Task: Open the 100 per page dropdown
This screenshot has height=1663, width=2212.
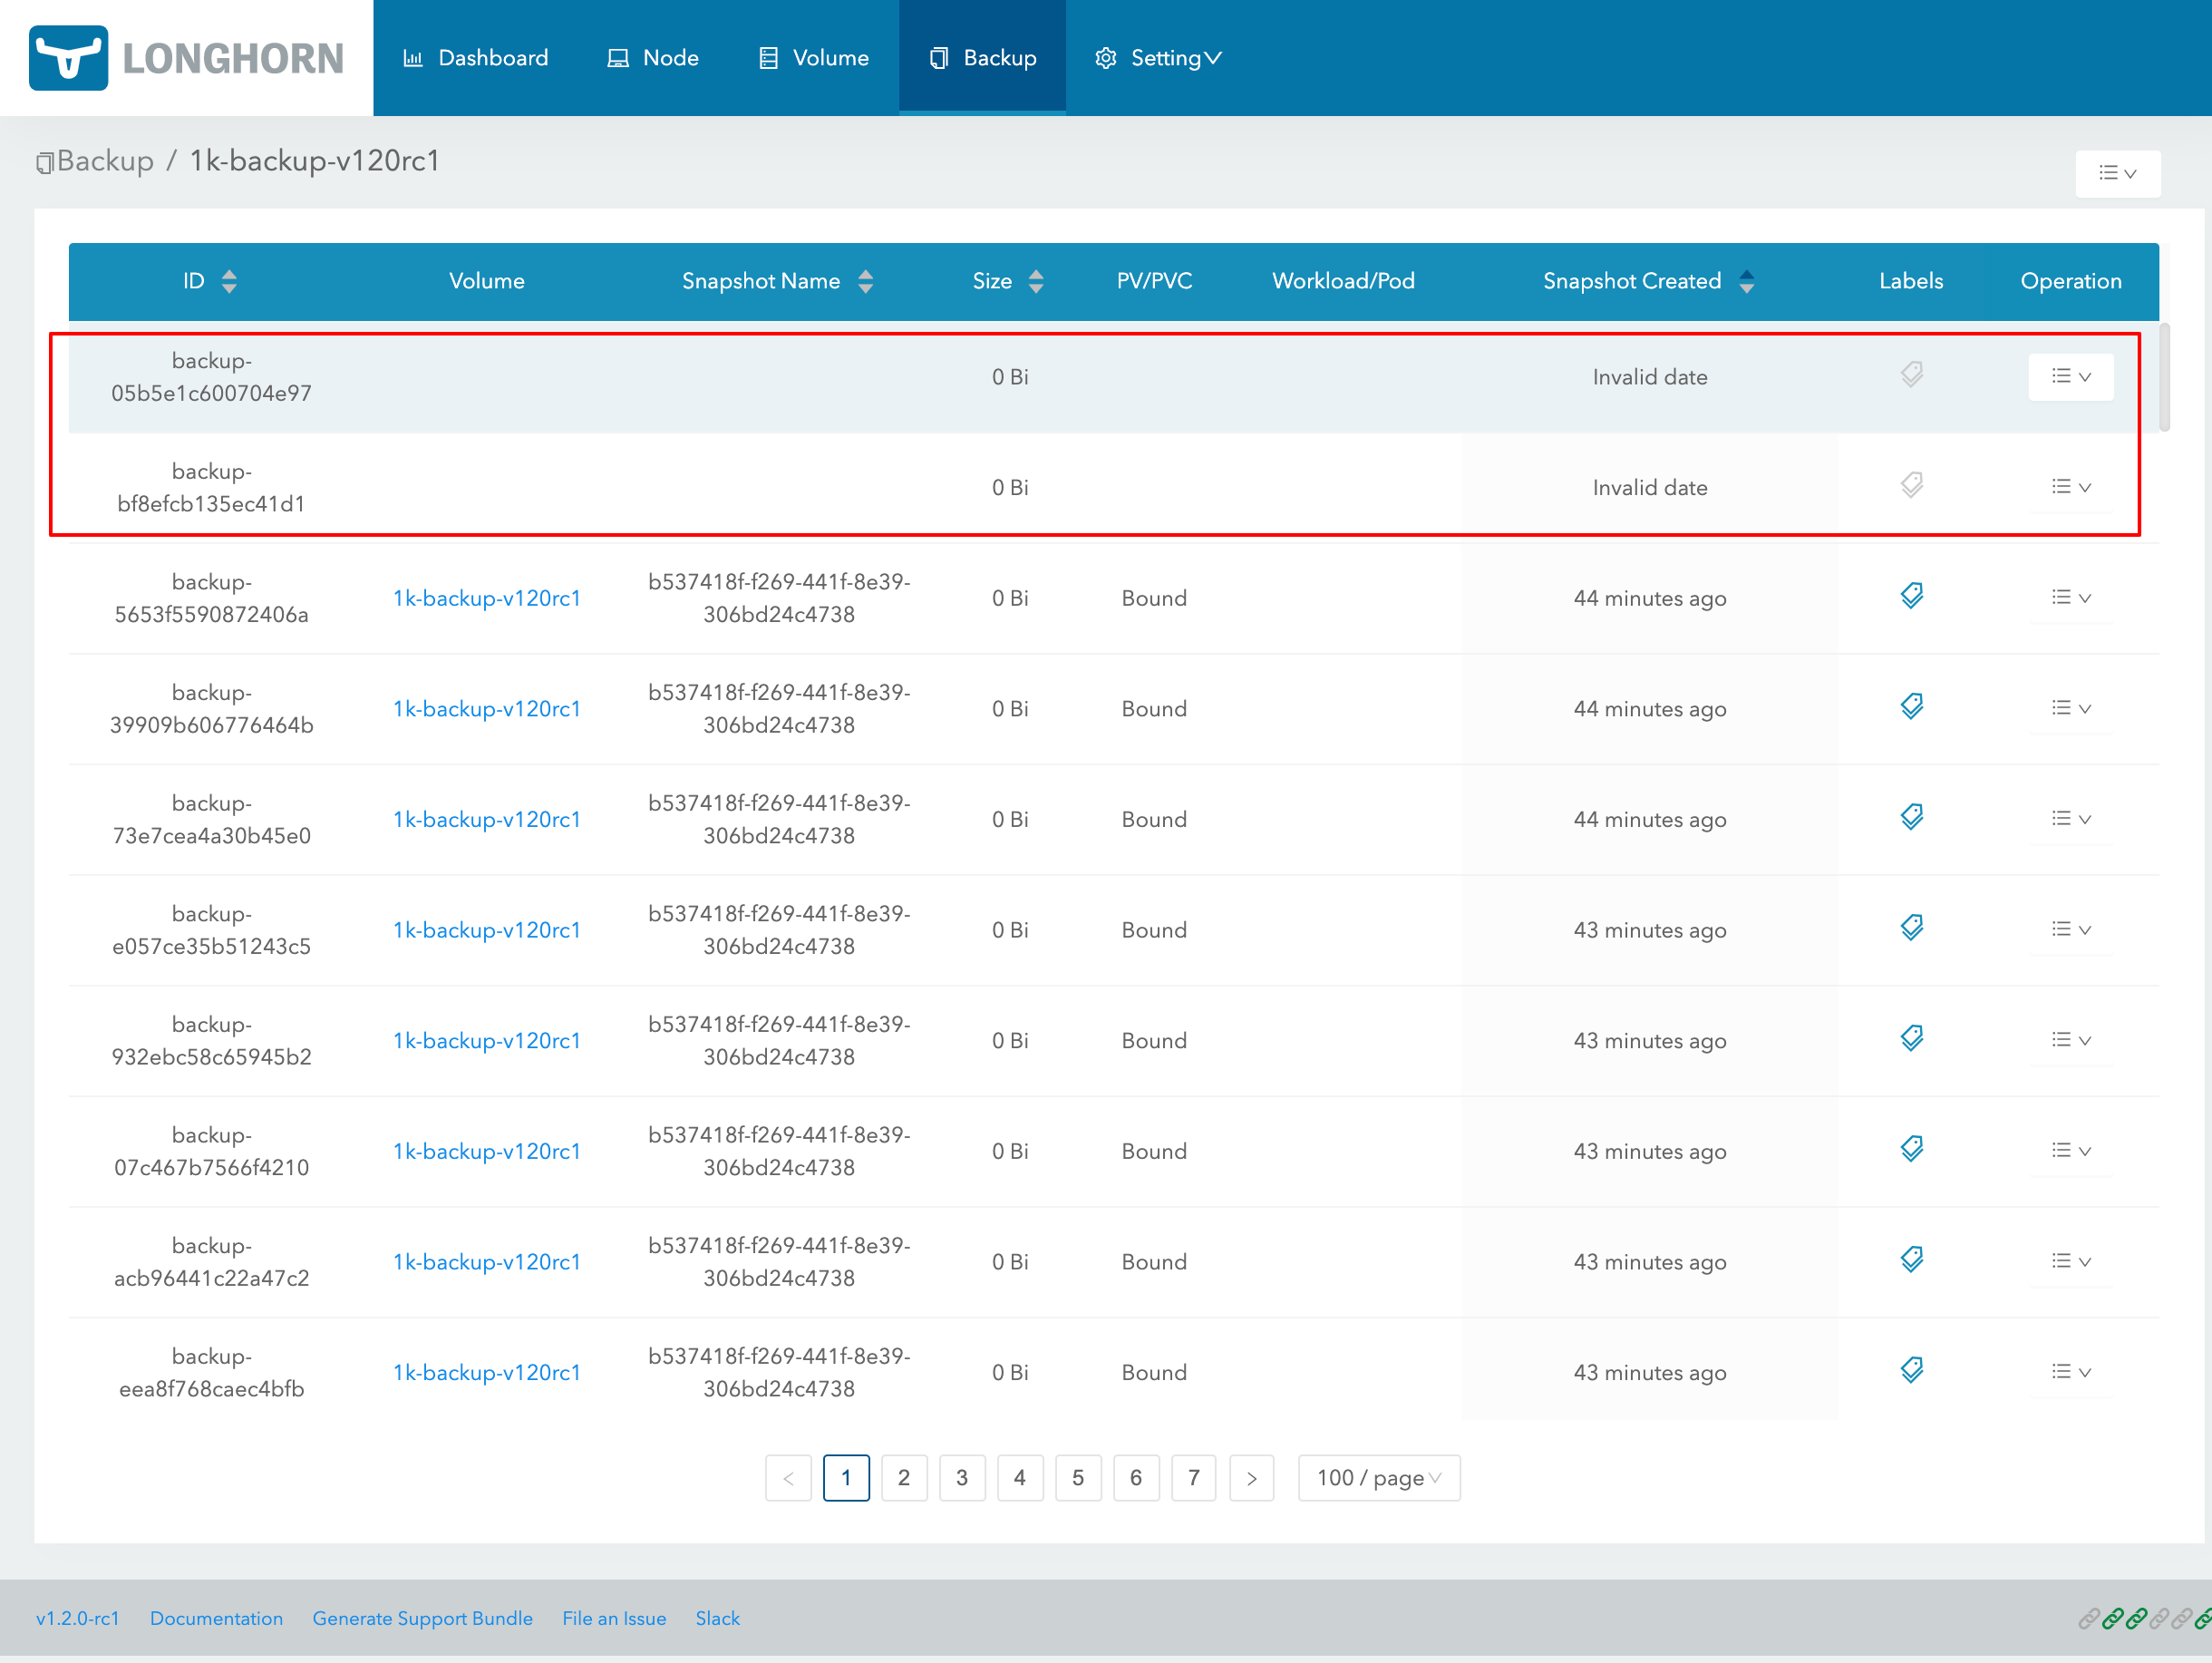Action: coord(1378,1478)
